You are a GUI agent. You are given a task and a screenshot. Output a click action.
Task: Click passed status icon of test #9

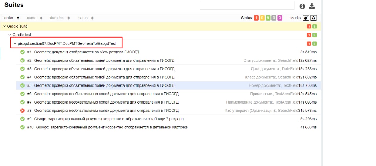(22, 119)
